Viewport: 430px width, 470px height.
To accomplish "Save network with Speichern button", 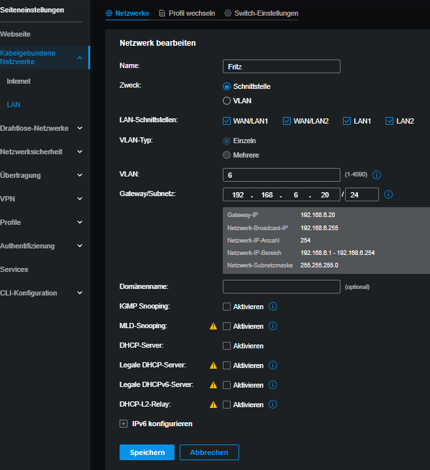I will (147, 452).
